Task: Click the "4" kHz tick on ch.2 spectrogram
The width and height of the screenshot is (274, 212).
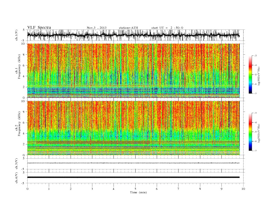Action: pos(24,134)
